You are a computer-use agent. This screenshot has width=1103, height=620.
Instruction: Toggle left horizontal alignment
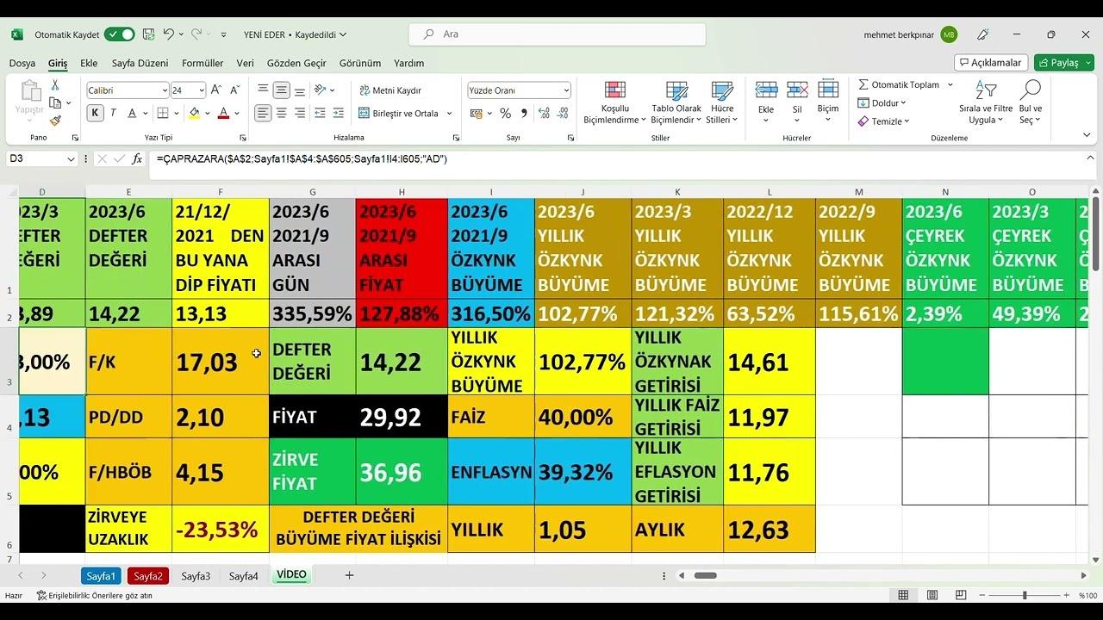pyautogui.click(x=263, y=113)
